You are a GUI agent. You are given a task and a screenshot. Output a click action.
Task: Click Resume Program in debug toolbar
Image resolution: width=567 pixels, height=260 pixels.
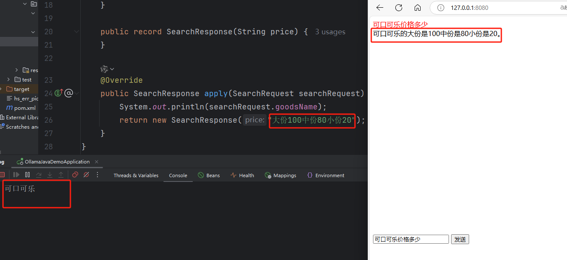pos(16,175)
